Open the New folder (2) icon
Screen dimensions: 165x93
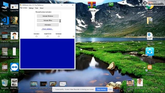[x=150, y=22]
